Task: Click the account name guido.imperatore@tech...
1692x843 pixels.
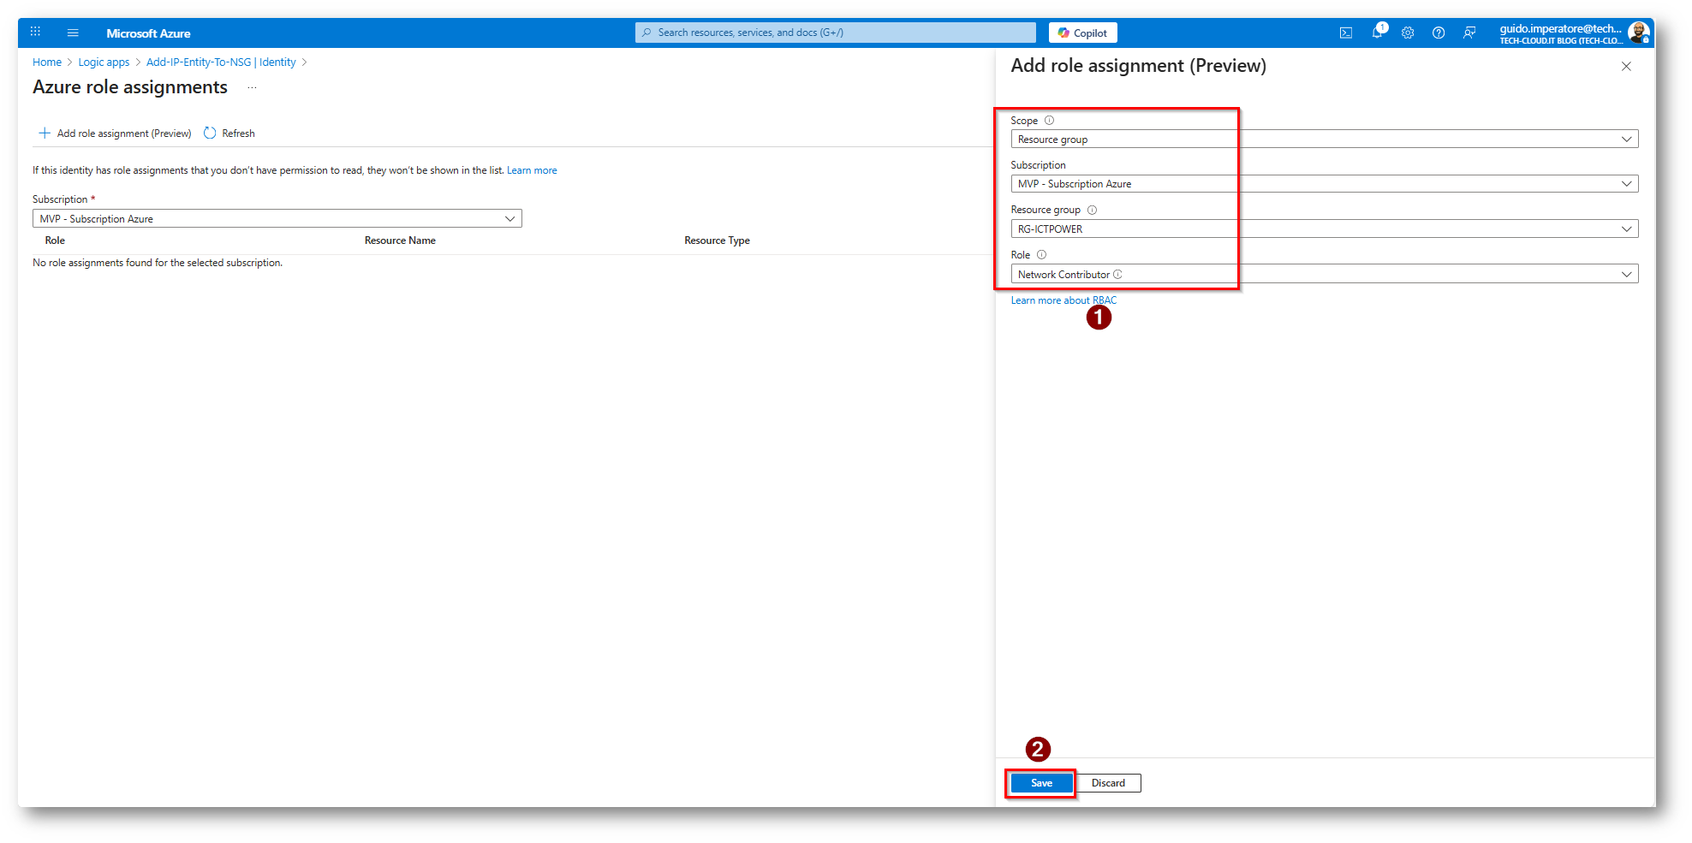Action: [1560, 28]
